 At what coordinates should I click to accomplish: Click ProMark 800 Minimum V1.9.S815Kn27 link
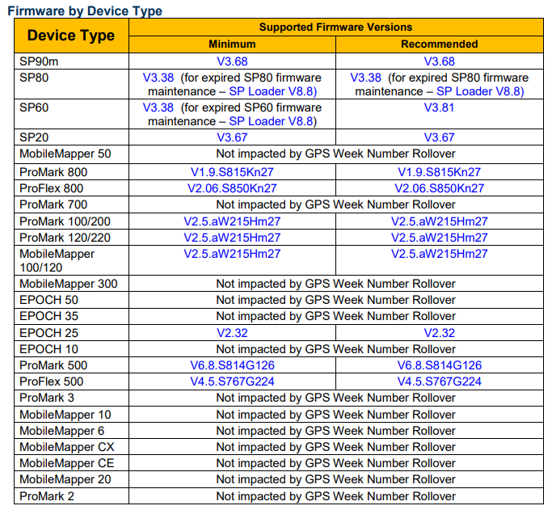coord(232,172)
